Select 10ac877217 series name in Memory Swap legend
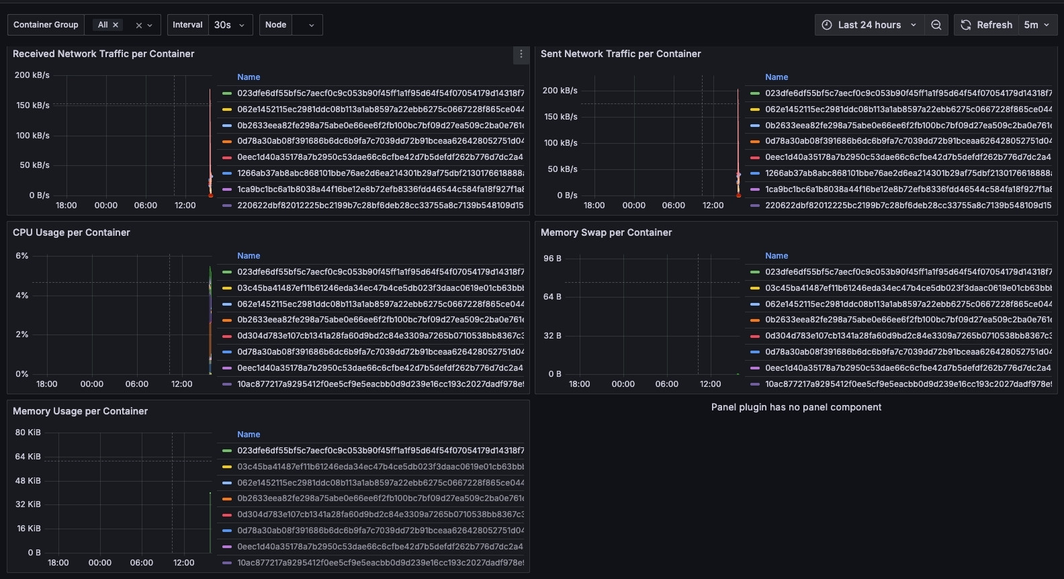Image resolution: width=1064 pixels, height=579 pixels. click(909, 384)
